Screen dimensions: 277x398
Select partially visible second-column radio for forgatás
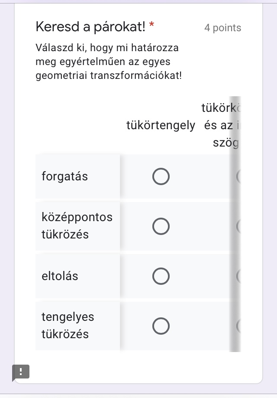point(238,176)
